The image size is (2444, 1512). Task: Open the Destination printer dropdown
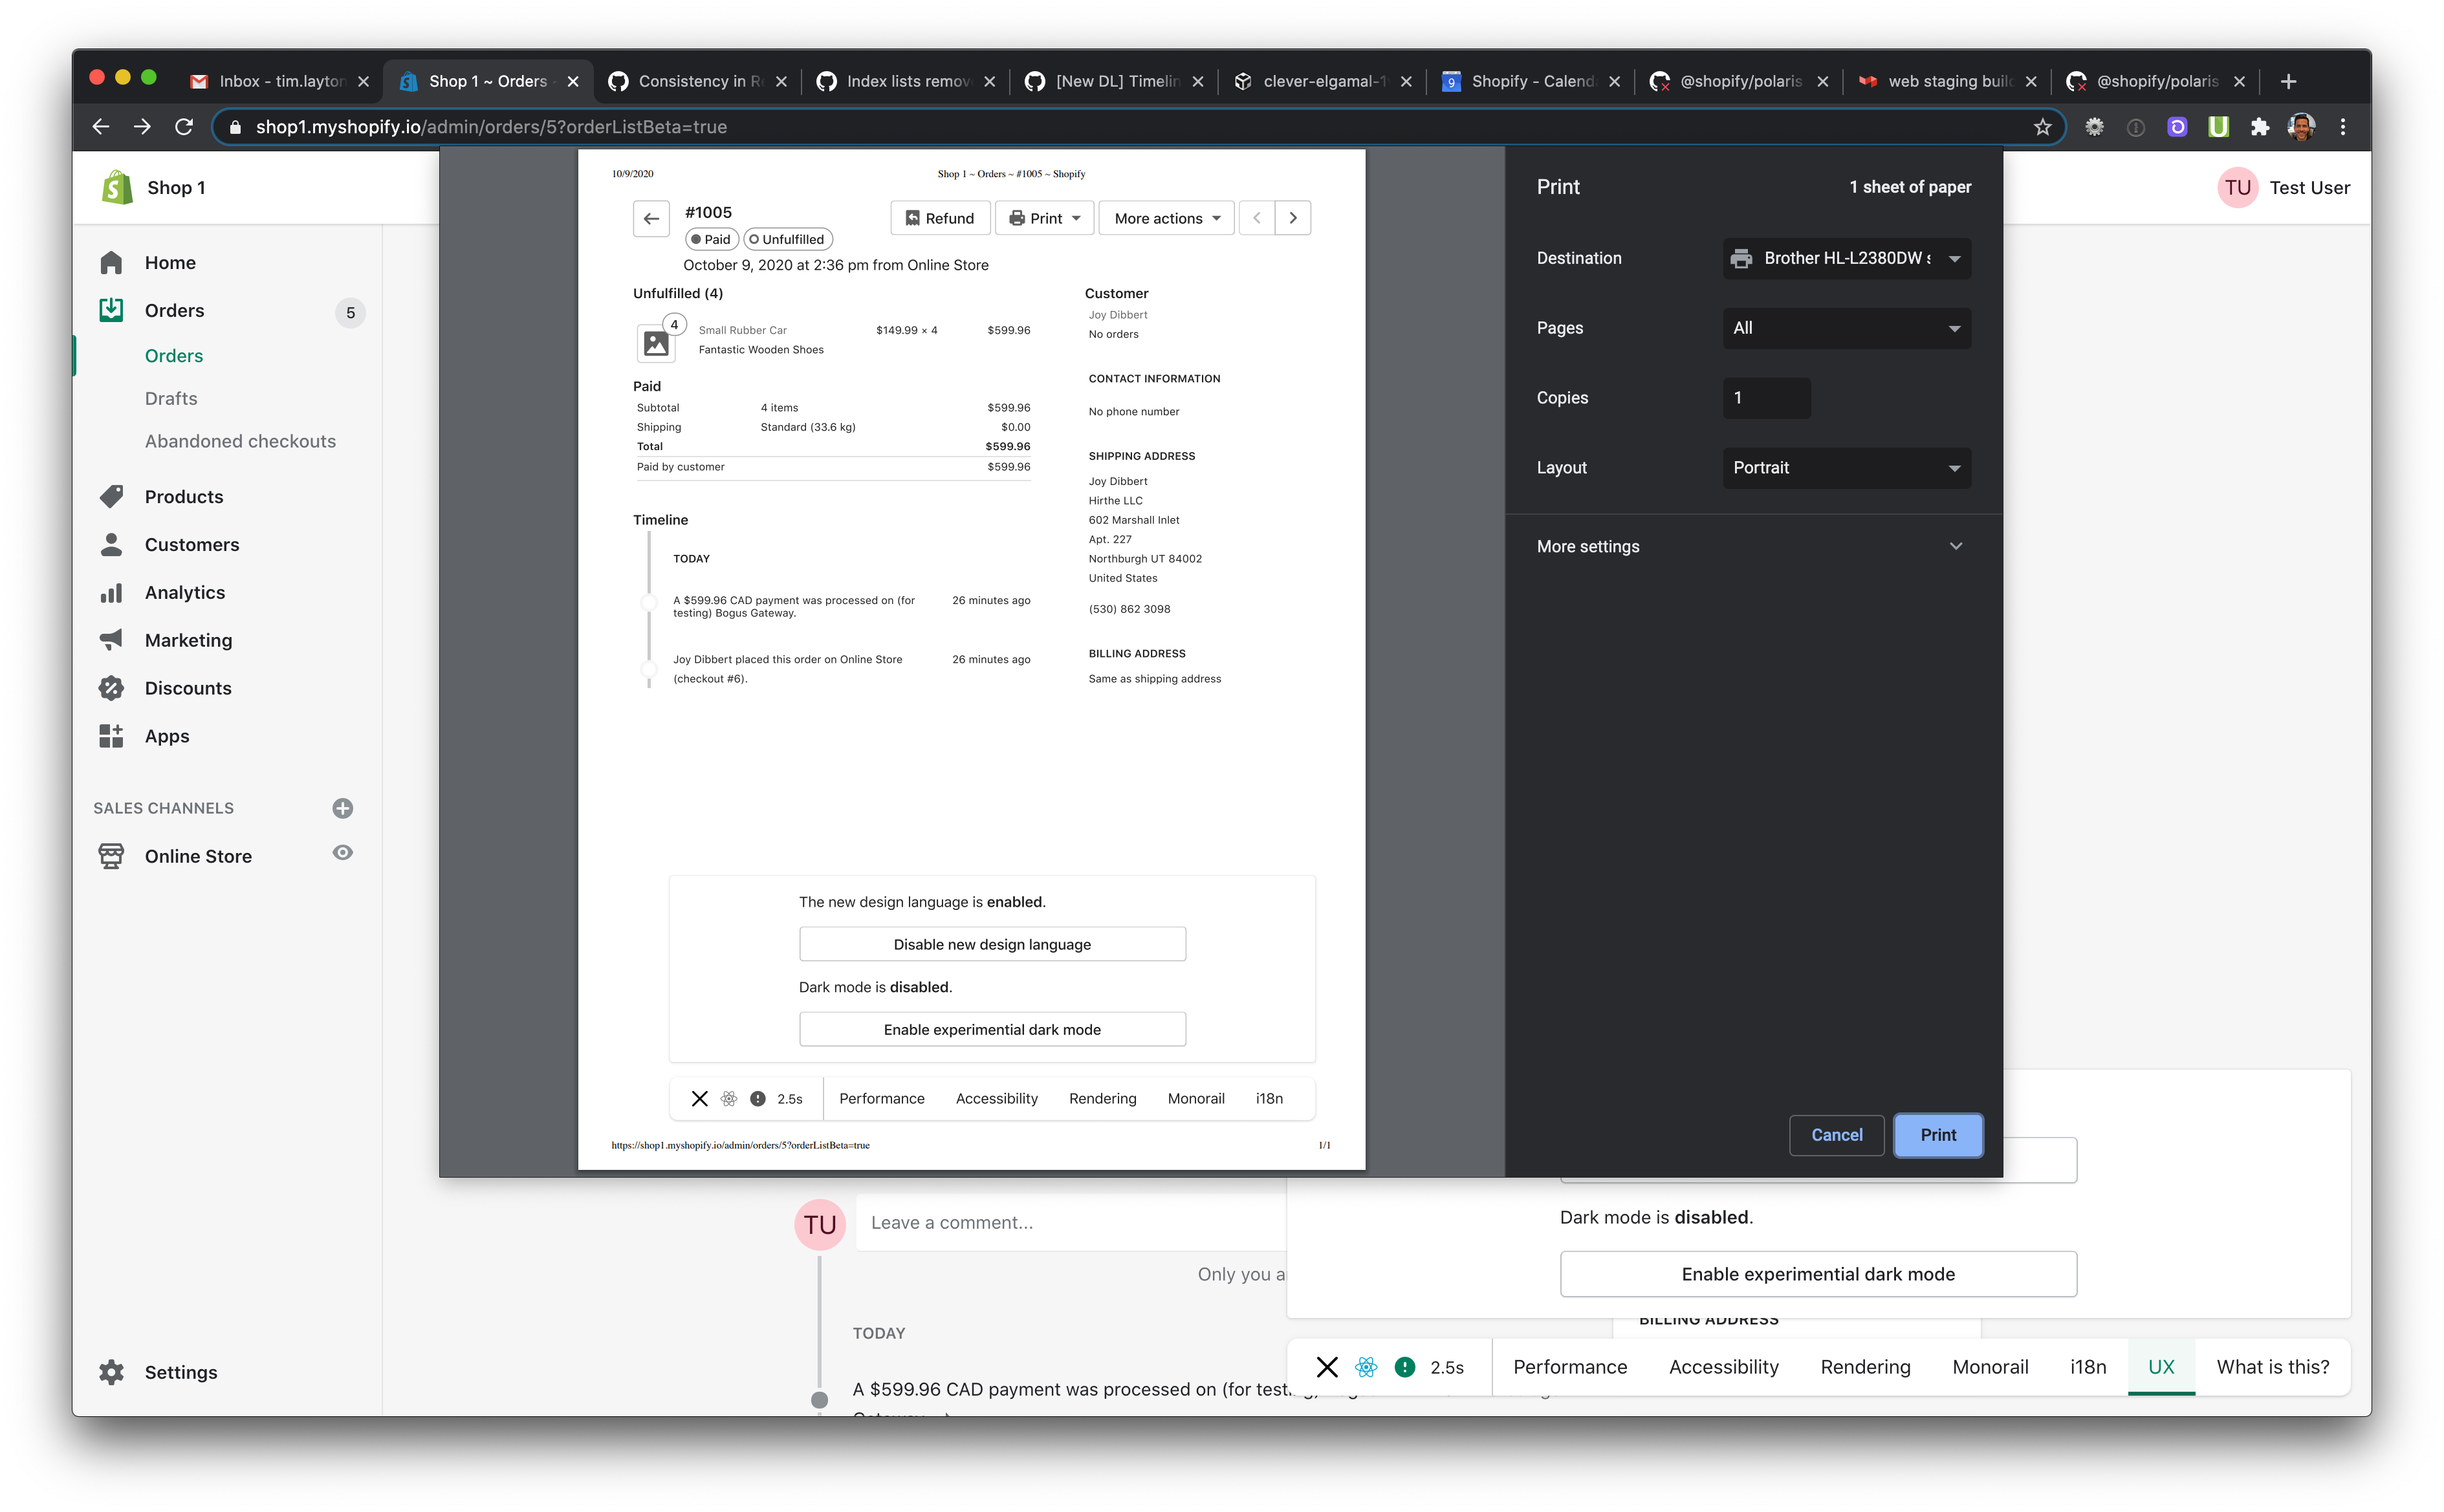1845,258
